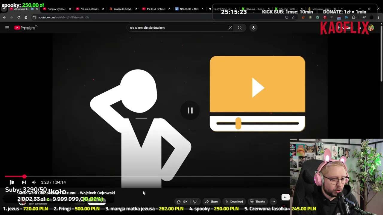
Task: Start voice search with the microphone
Action: [x=253, y=28]
